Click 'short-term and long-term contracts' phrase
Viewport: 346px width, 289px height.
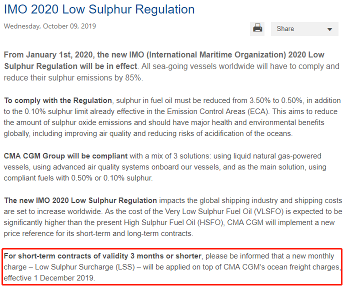(x=134, y=233)
